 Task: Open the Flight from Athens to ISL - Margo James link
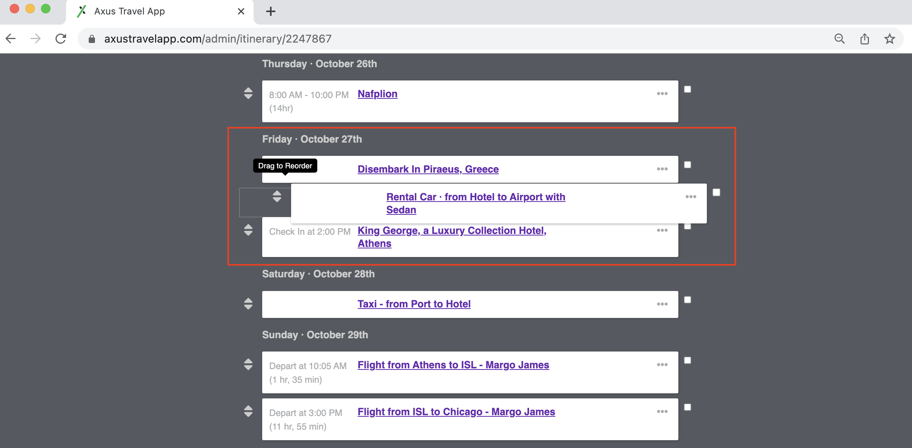[x=453, y=365]
